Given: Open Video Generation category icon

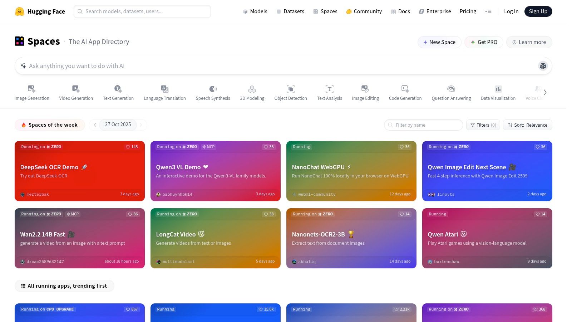Looking at the screenshot, I should pos(76,89).
